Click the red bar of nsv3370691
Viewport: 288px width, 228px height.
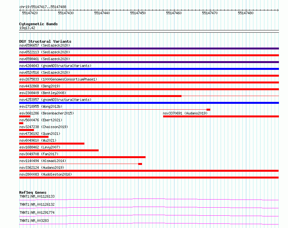tap(221, 116)
